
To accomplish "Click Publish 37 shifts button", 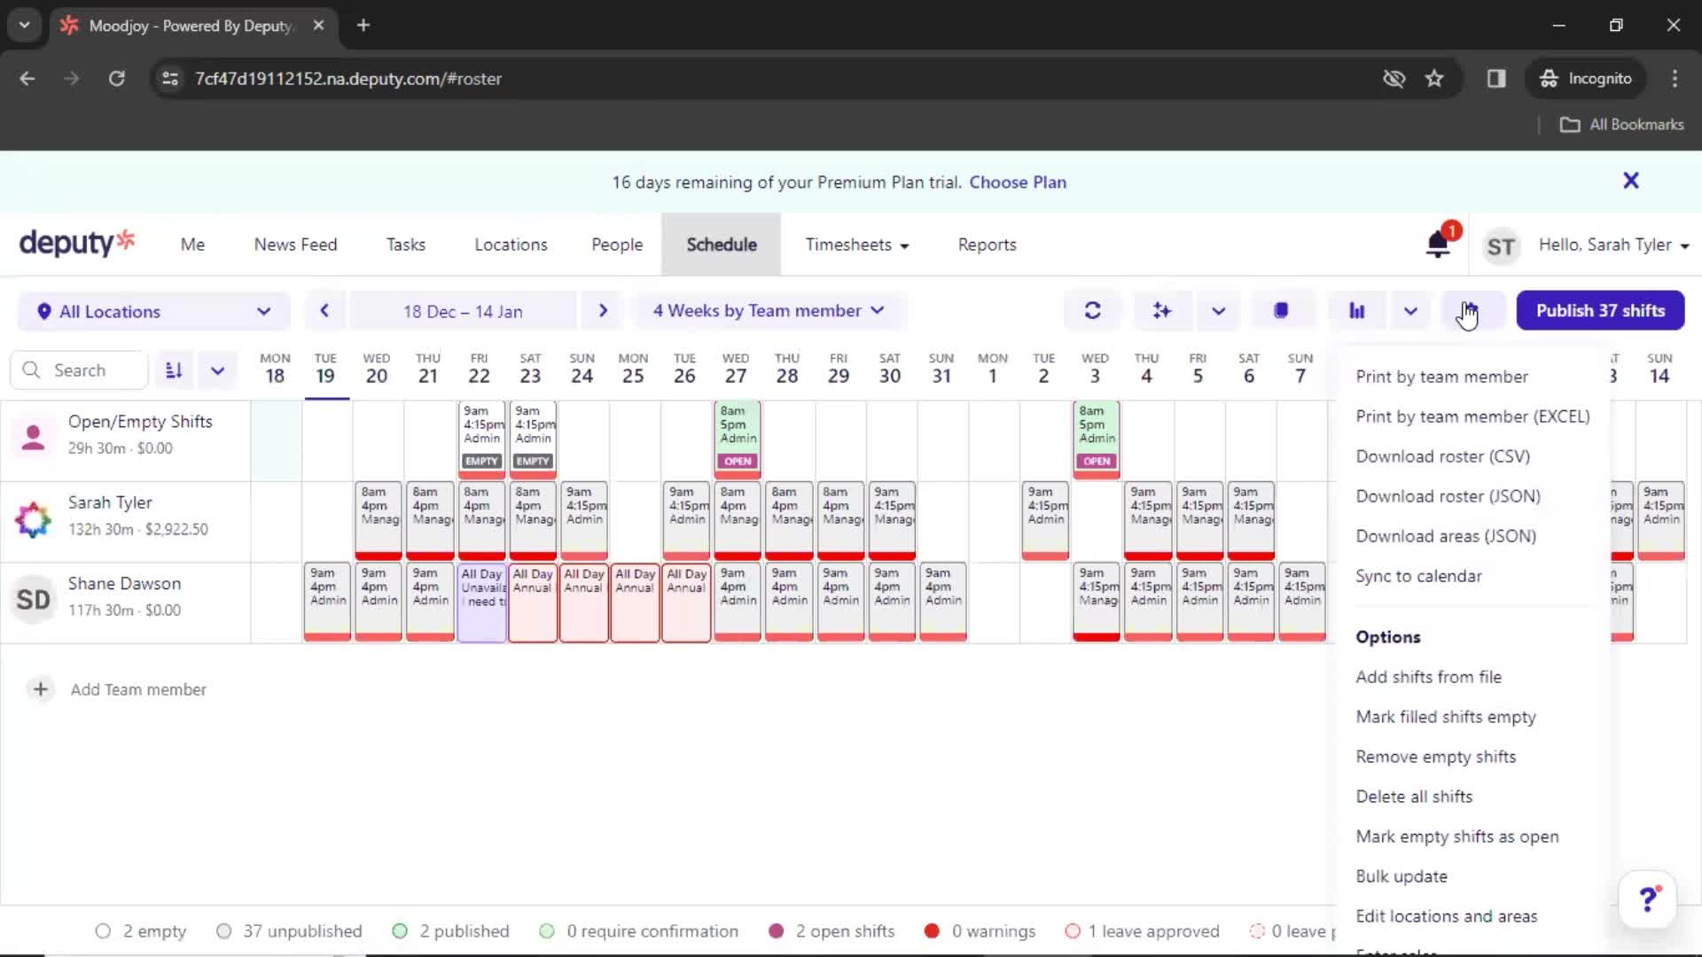I will pyautogui.click(x=1600, y=309).
